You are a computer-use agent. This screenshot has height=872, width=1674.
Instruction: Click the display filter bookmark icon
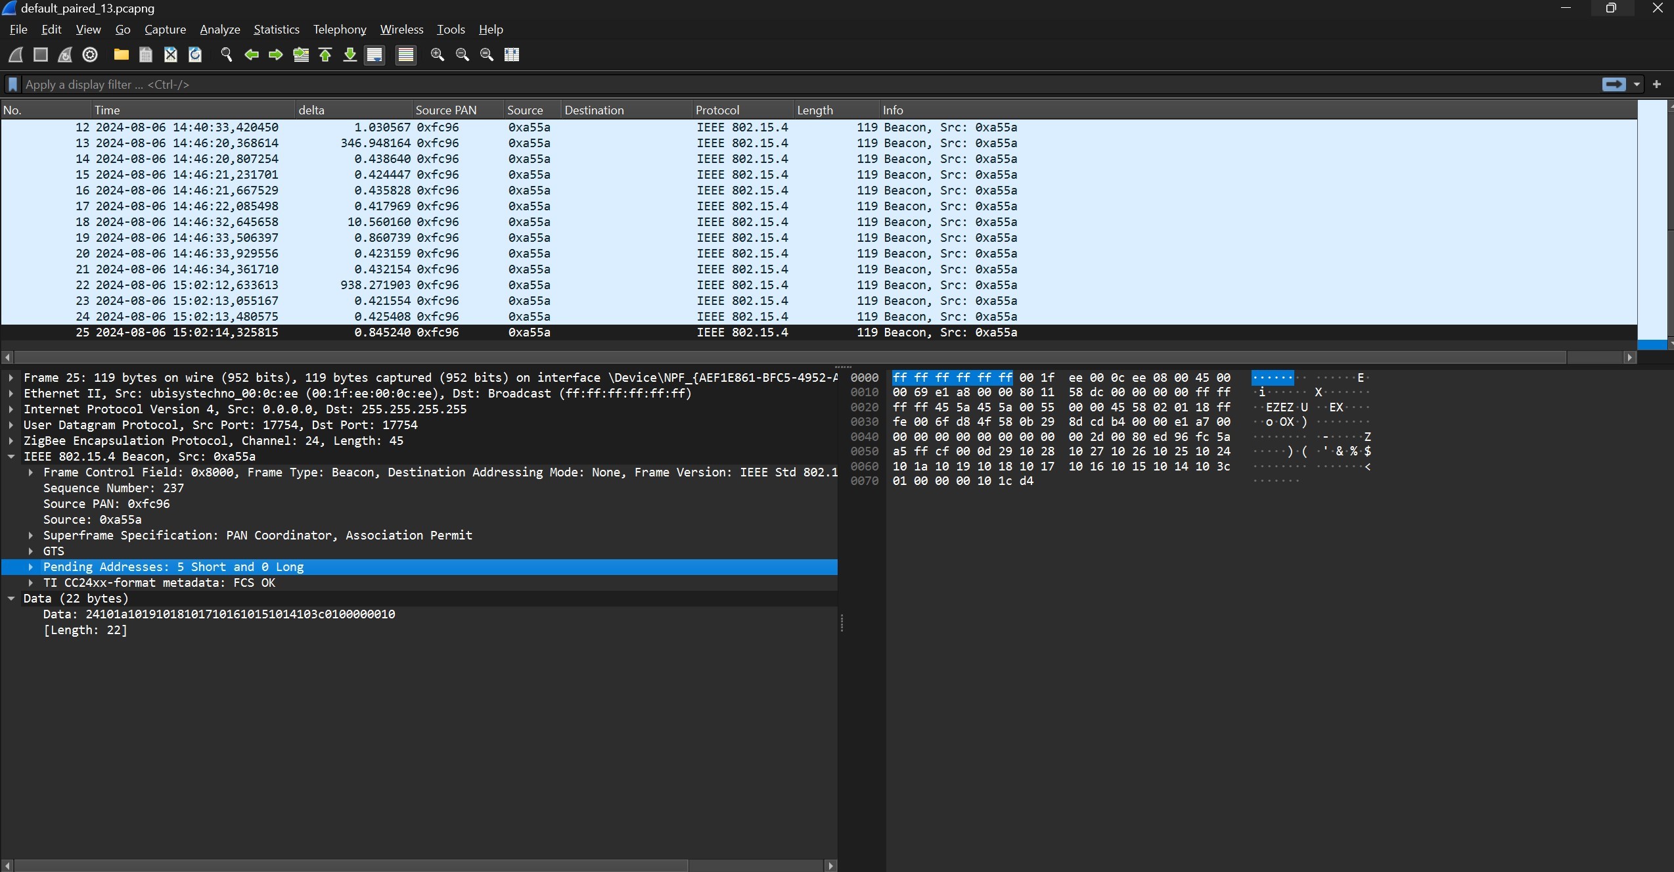(x=12, y=84)
